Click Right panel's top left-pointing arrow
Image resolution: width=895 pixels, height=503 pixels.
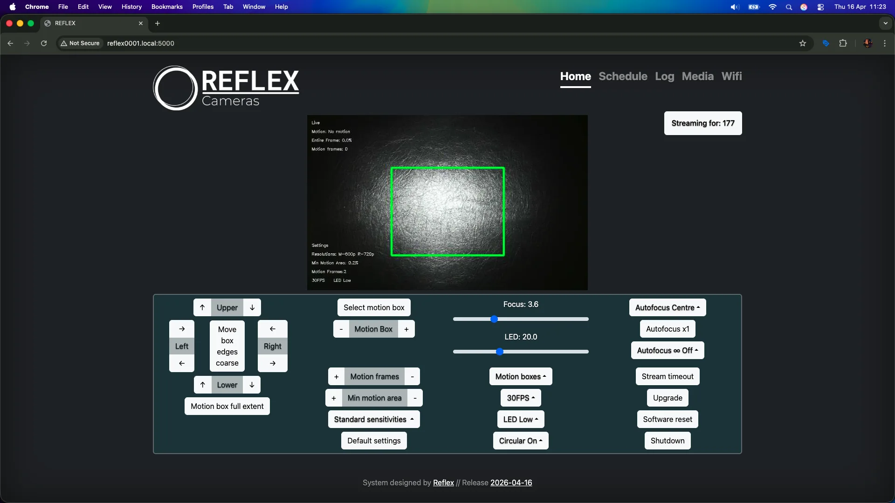click(x=273, y=329)
